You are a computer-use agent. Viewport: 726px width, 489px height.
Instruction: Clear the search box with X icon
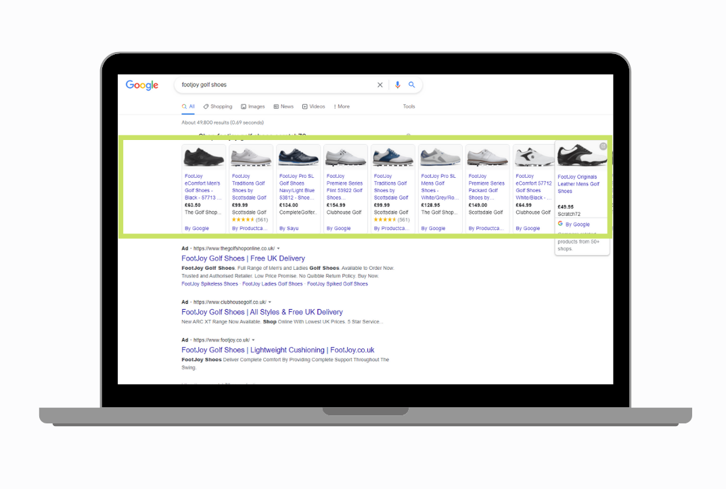pyautogui.click(x=380, y=85)
